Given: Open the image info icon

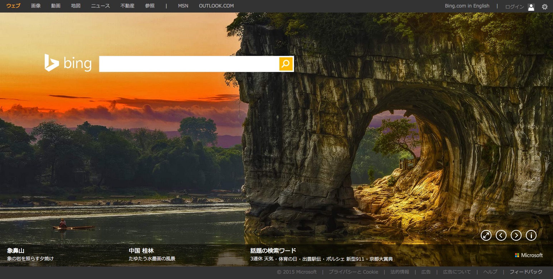Looking at the screenshot, I should click(x=531, y=235).
